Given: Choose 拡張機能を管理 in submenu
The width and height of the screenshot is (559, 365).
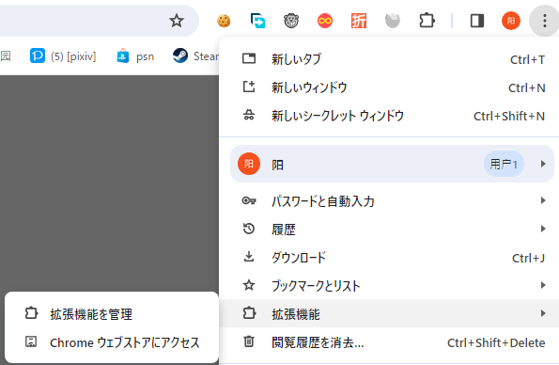Looking at the screenshot, I should (x=112, y=314).
